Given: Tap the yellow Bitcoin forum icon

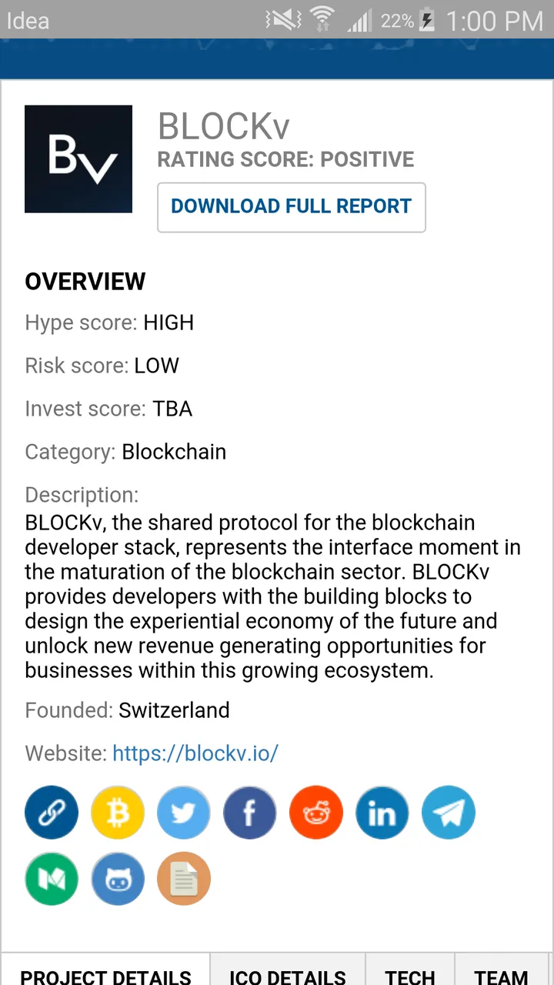Looking at the screenshot, I should [x=118, y=812].
